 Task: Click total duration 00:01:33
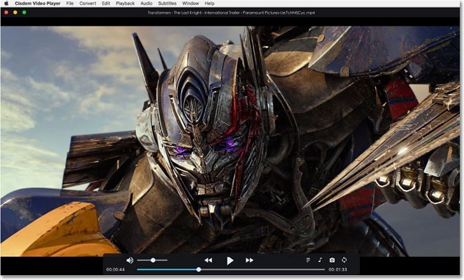(337, 269)
